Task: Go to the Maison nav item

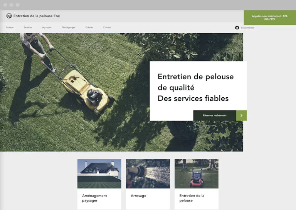Action: (10, 27)
